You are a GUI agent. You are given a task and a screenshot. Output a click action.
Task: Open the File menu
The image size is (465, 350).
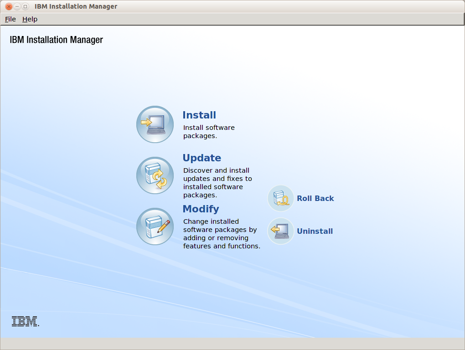tap(10, 19)
